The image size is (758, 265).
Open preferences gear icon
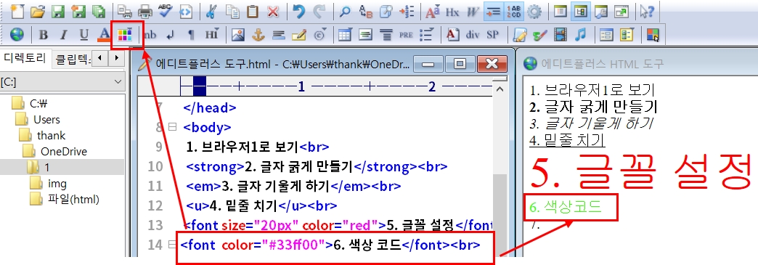point(534,12)
